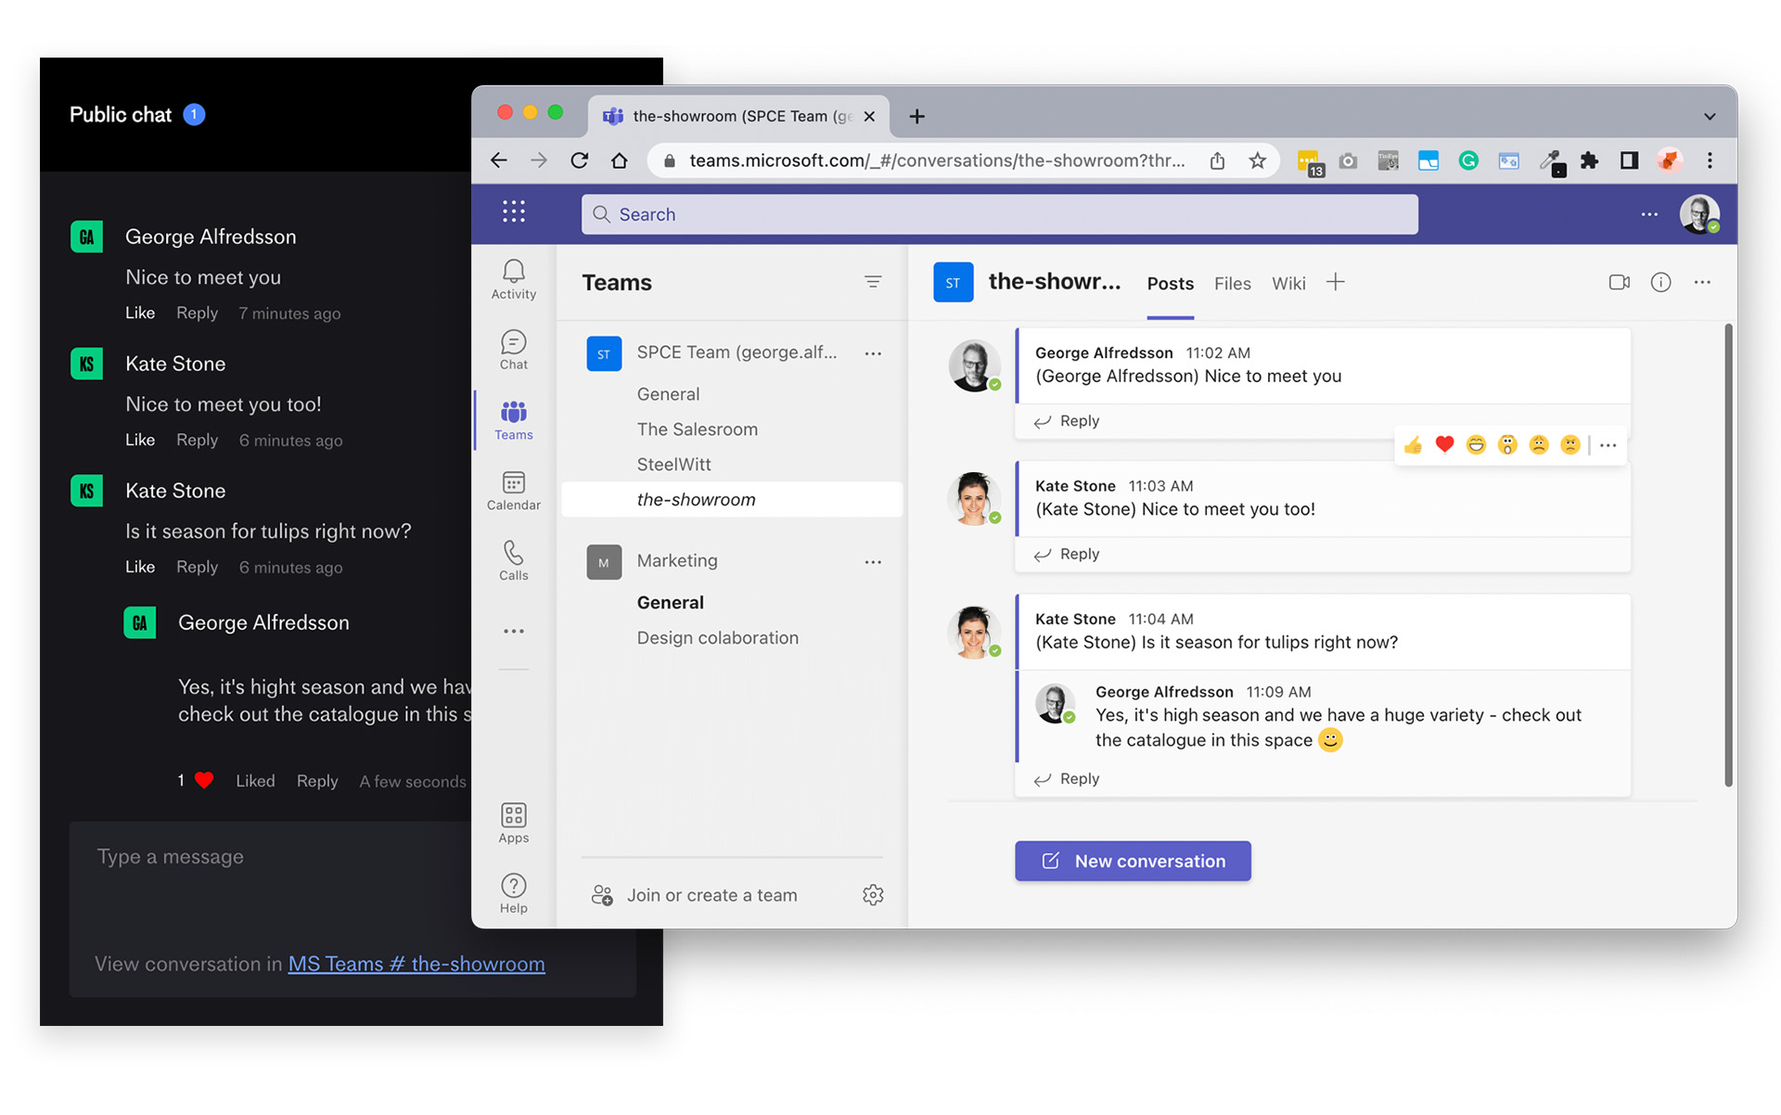Image resolution: width=1781 pixels, height=1115 pixels.
Task: Open Marketing team more options
Action: (x=872, y=562)
